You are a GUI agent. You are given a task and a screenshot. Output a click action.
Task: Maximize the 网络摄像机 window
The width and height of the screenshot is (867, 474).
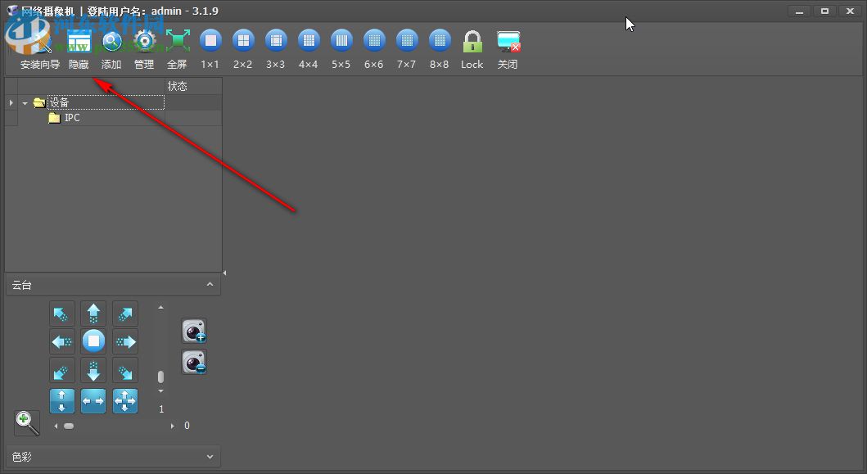pos(824,11)
